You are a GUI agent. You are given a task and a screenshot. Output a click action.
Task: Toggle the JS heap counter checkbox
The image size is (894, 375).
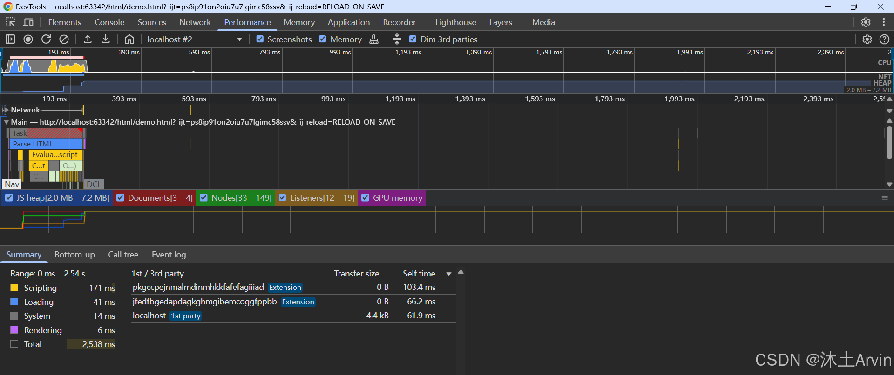[x=9, y=198]
